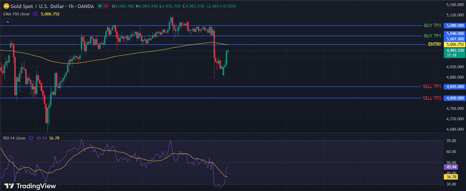
Task: Click the TradingView logo
Action: click(x=30, y=186)
